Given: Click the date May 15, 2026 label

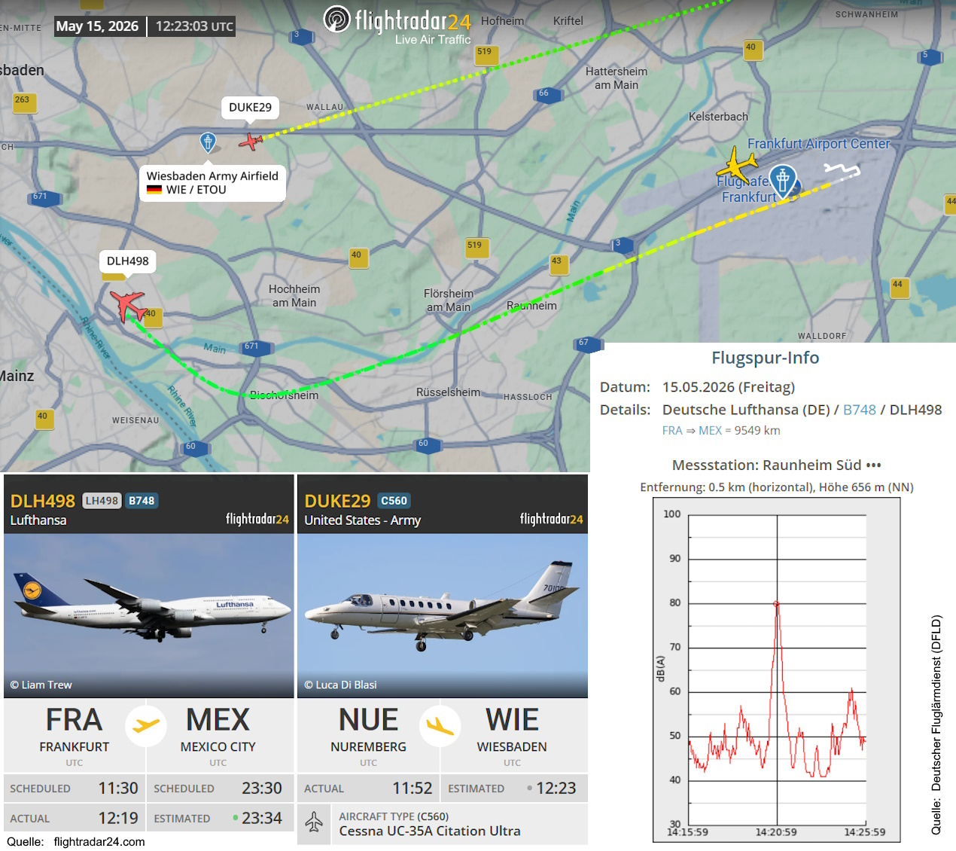Looking at the screenshot, I should click(97, 26).
